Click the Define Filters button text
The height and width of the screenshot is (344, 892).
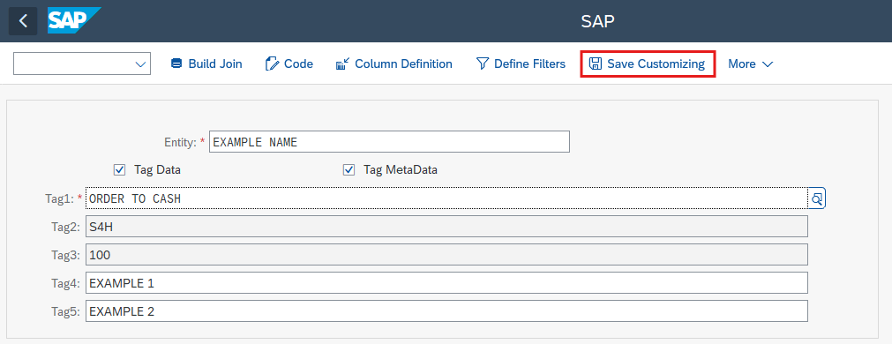[529, 64]
